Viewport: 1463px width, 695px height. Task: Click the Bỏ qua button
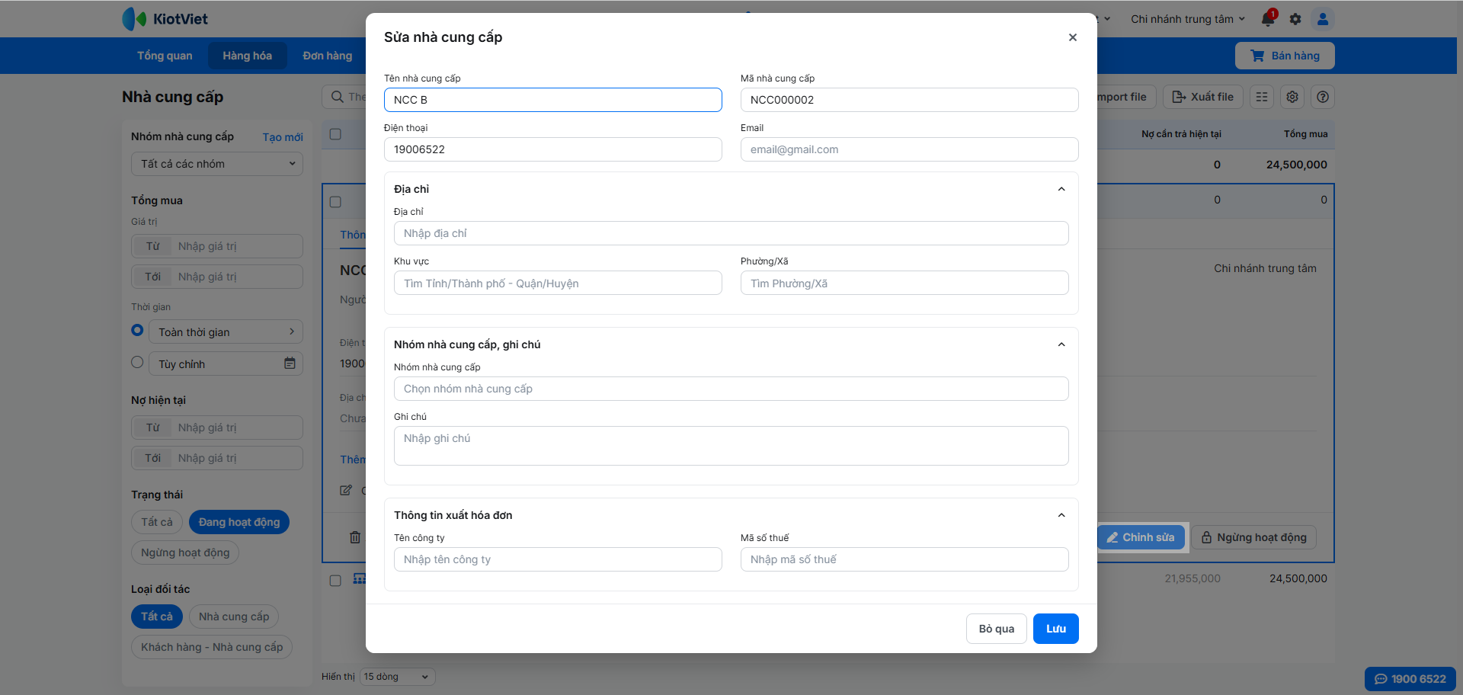(996, 629)
